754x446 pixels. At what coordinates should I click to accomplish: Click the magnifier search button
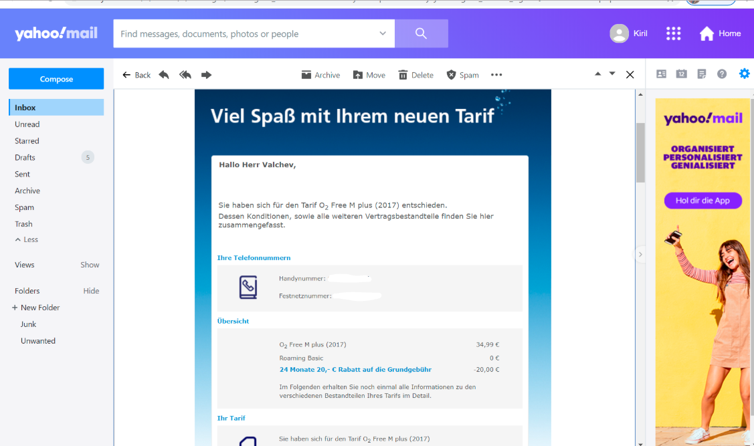(421, 33)
